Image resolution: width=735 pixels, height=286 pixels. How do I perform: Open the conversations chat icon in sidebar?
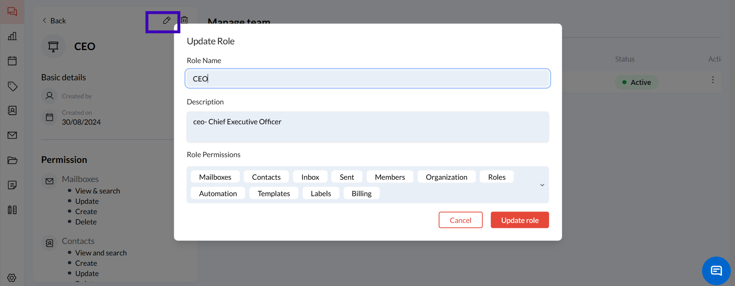[x=12, y=11]
